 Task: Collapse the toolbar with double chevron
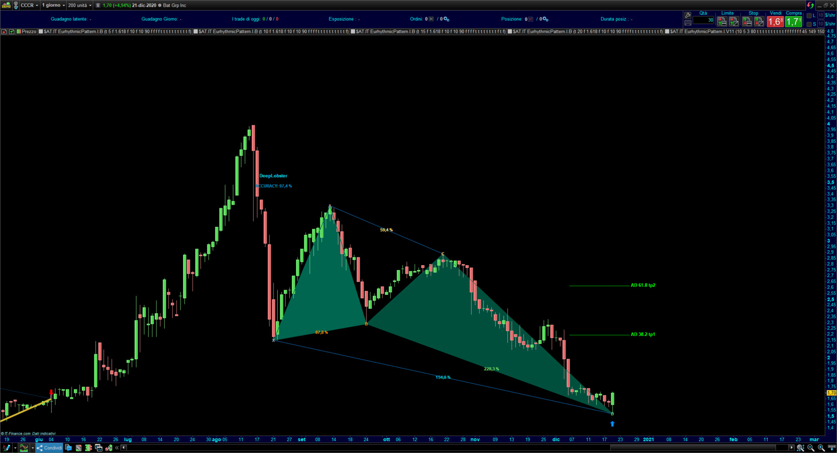117,448
